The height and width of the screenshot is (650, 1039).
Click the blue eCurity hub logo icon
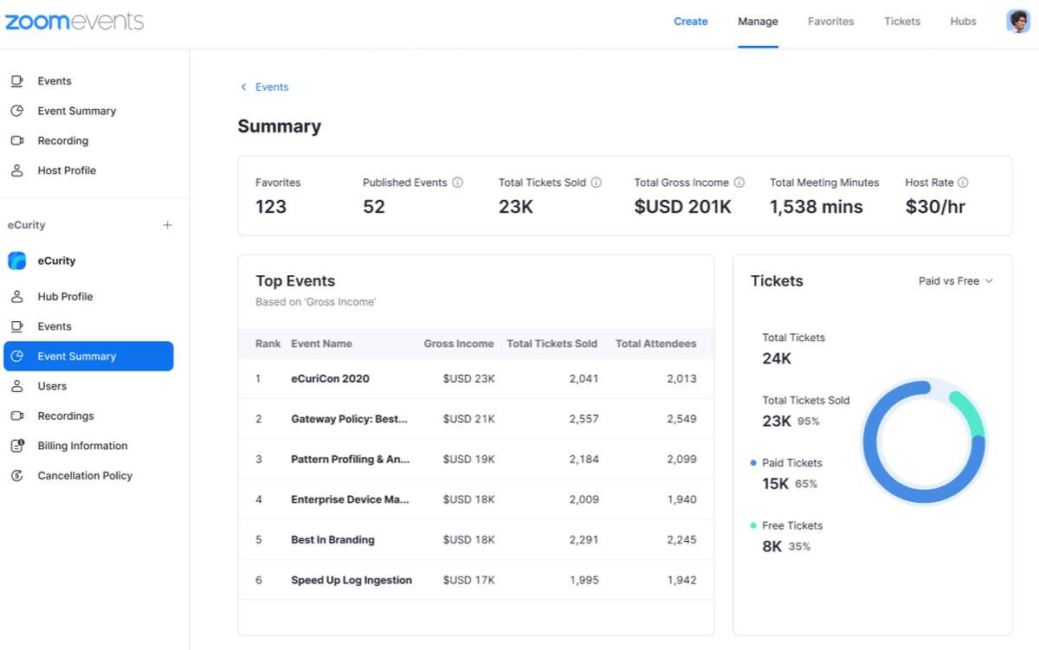point(17,261)
